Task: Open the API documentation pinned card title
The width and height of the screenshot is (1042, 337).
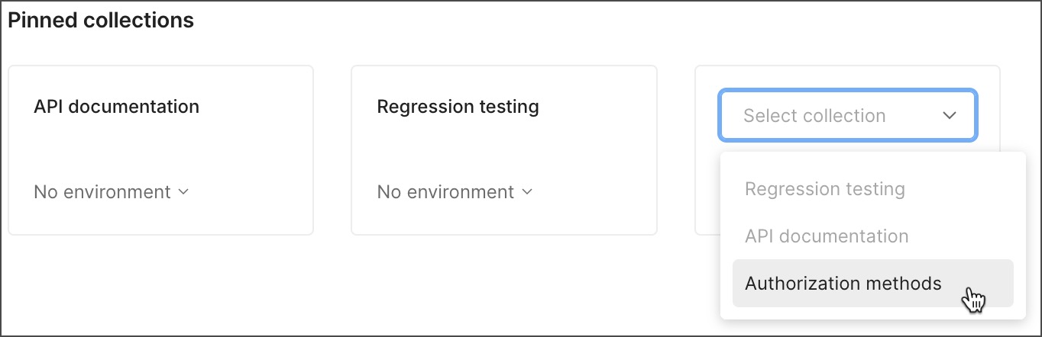Action: coord(116,107)
